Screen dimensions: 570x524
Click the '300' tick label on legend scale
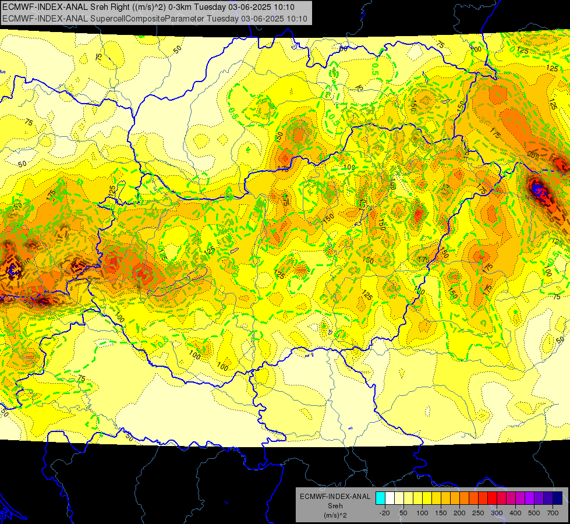(x=497, y=513)
